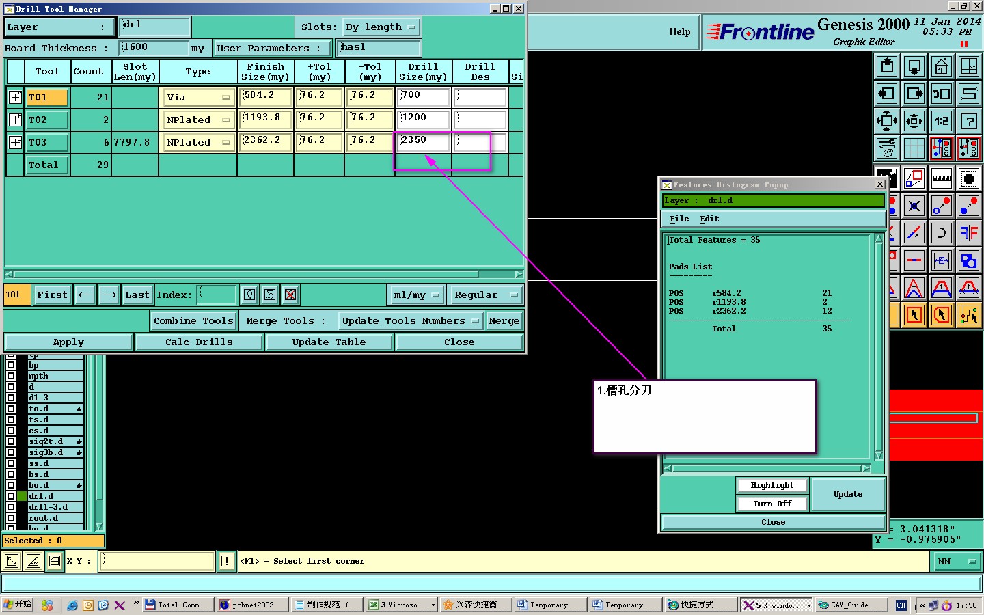This screenshot has height=615, width=984.
Task: Click the red line with blue segment icon
Action: 914,260
